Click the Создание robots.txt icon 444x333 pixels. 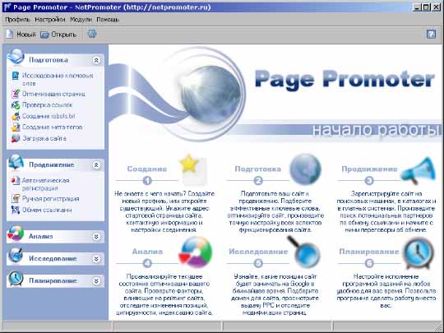pyautogui.click(x=16, y=116)
